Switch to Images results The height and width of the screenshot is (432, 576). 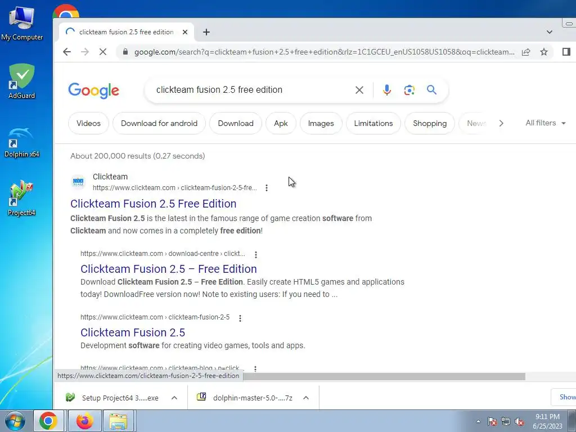pyautogui.click(x=321, y=123)
